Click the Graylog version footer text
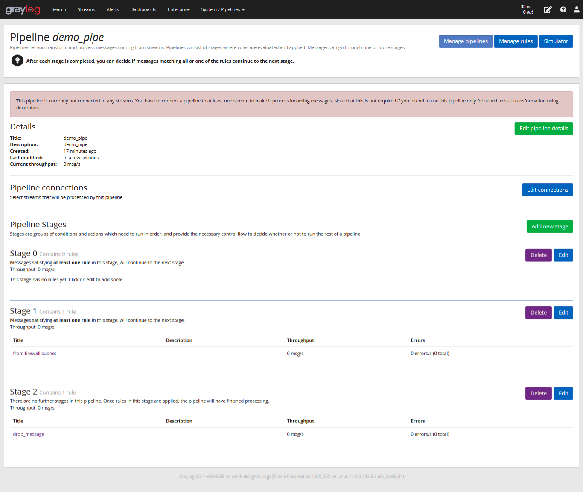Image resolution: width=583 pixels, height=492 pixels. 291,477
